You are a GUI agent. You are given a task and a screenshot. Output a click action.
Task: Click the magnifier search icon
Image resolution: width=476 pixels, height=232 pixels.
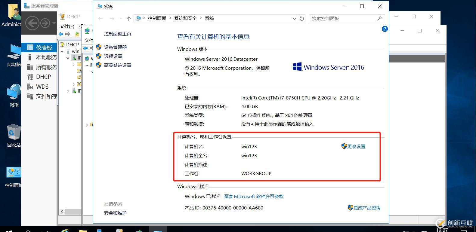pos(380,19)
